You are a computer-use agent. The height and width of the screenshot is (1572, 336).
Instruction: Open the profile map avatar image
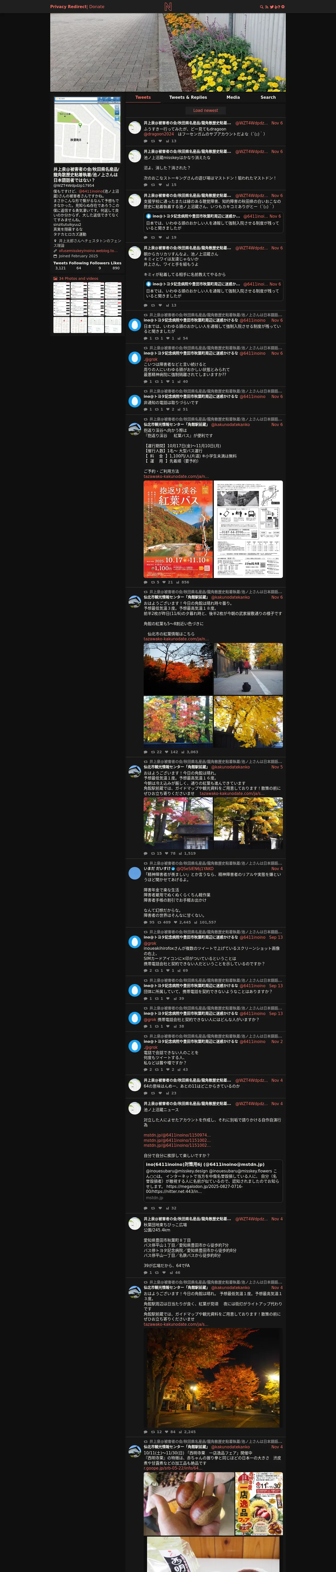point(87,129)
